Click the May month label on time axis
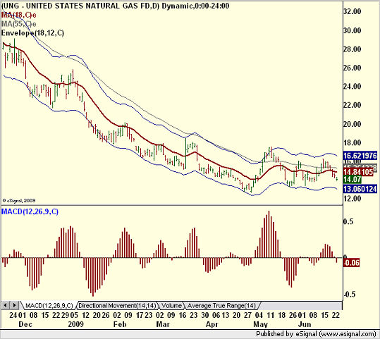Screen dimensions: 380x339 pyautogui.click(x=261, y=324)
